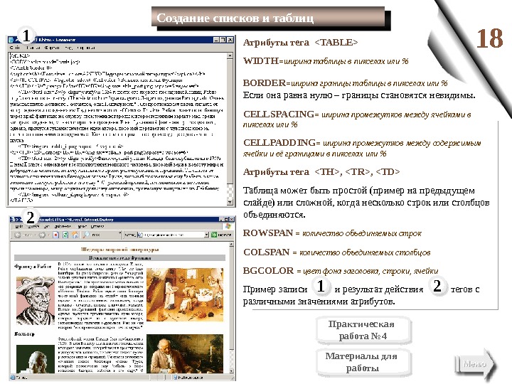Click the Франсуа Рабле name in browser page
The image size is (512, 384).
click(33, 267)
